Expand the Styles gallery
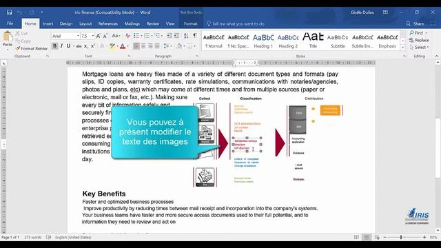Viewport: 441px width, 248px height. (402, 48)
